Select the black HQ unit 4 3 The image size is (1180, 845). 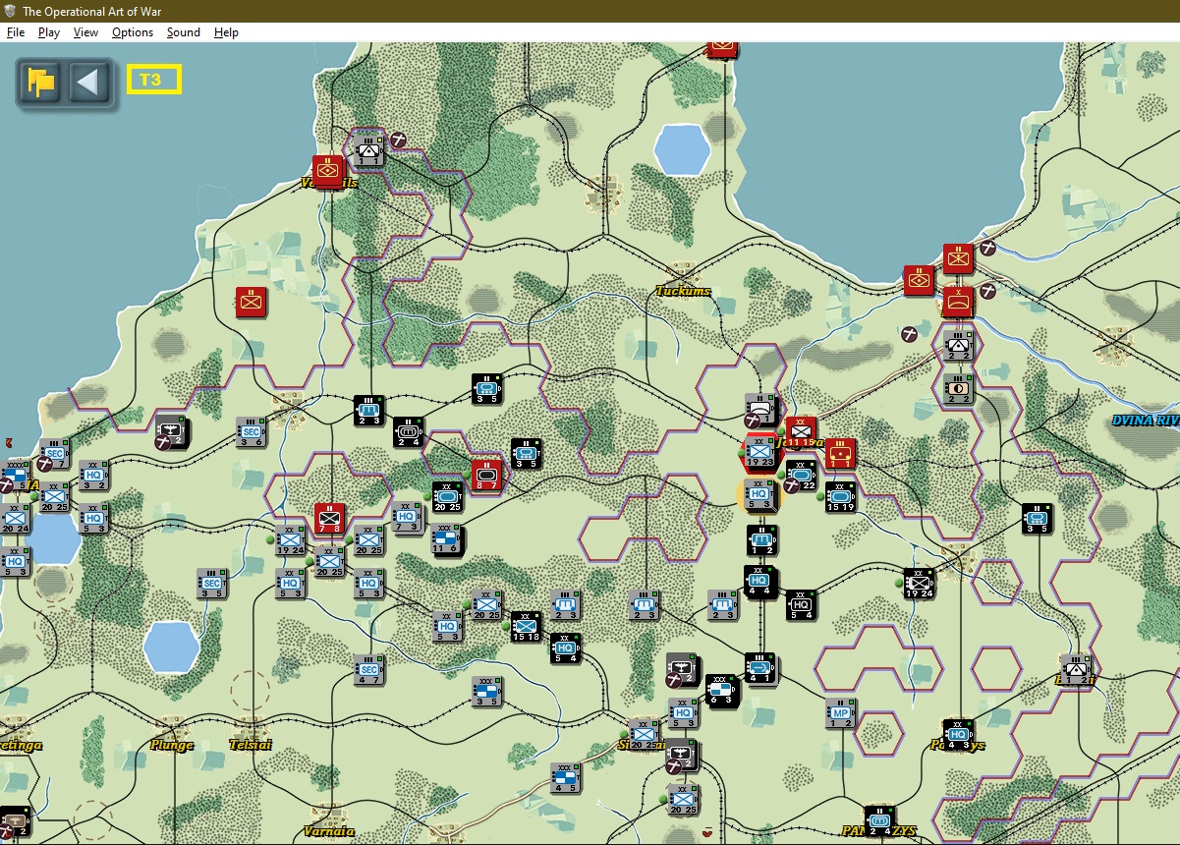point(958,733)
